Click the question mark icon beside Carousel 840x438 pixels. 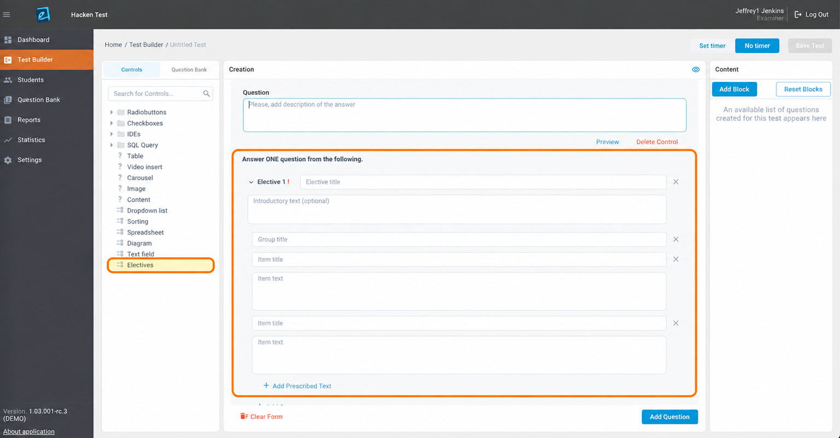(120, 177)
